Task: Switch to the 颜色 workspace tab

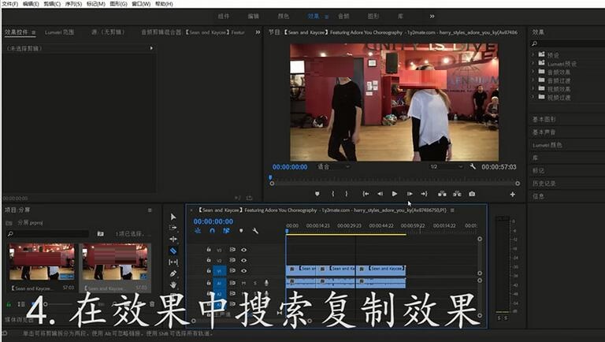Action: [284, 16]
